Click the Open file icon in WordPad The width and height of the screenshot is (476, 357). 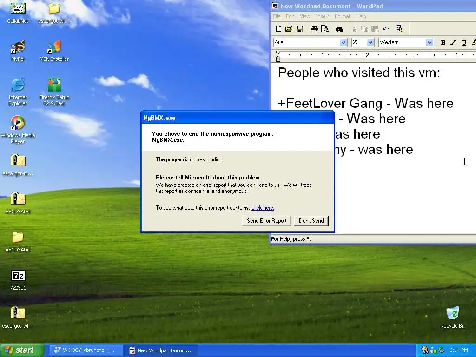click(289, 29)
